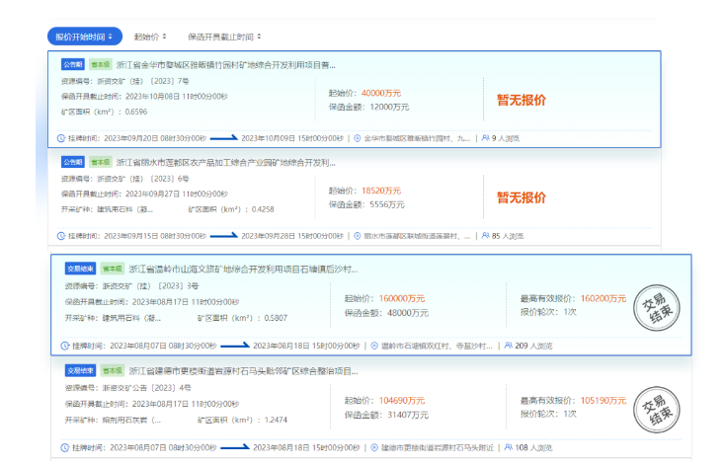The image size is (725, 467).
Task: Click viewers icon beside 108 人浏览
Action: [508, 447]
